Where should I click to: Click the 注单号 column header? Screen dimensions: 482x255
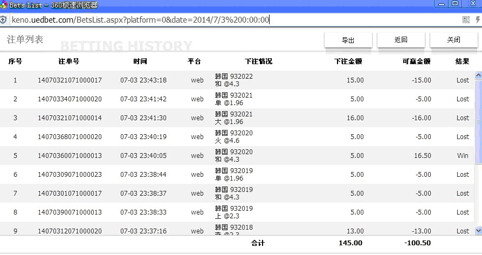click(69, 61)
